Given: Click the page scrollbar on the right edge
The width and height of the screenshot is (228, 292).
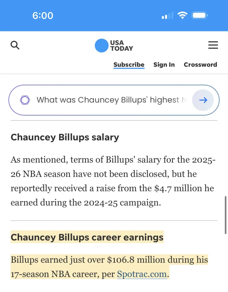Looking at the screenshot, I should click(x=226, y=215).
